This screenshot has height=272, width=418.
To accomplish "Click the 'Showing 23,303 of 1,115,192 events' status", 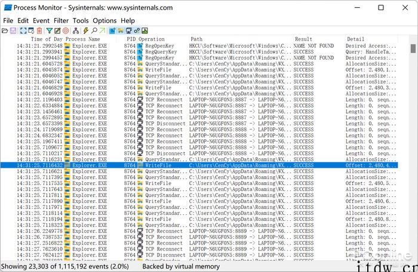I will click(x=64, y=267).
